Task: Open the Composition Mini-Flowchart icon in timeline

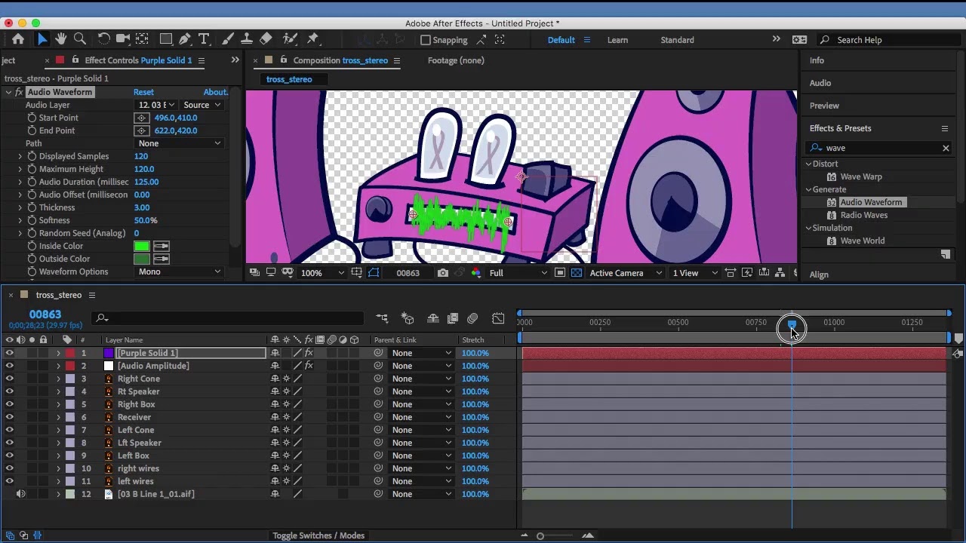Action: point(383,319)
